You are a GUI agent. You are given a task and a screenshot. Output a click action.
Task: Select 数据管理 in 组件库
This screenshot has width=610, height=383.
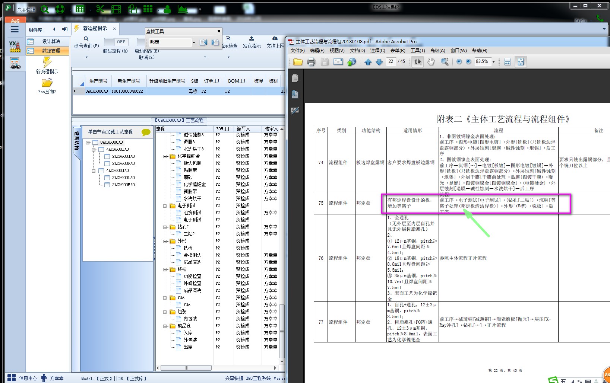48,51
